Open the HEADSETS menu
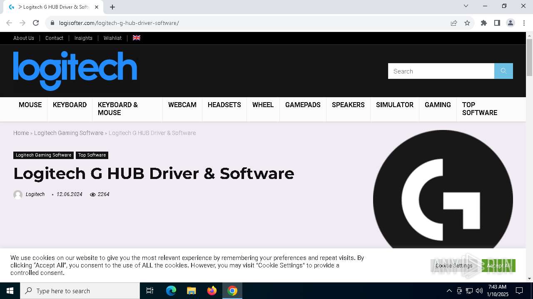The width and height of the screenshot is (533, 299). (x=224, y=105)
